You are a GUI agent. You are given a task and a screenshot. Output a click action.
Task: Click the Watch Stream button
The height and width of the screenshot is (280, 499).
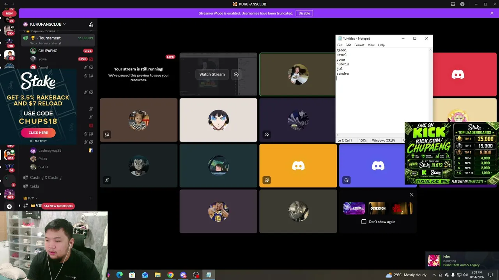pyautogui.click(x=212, y=74)
